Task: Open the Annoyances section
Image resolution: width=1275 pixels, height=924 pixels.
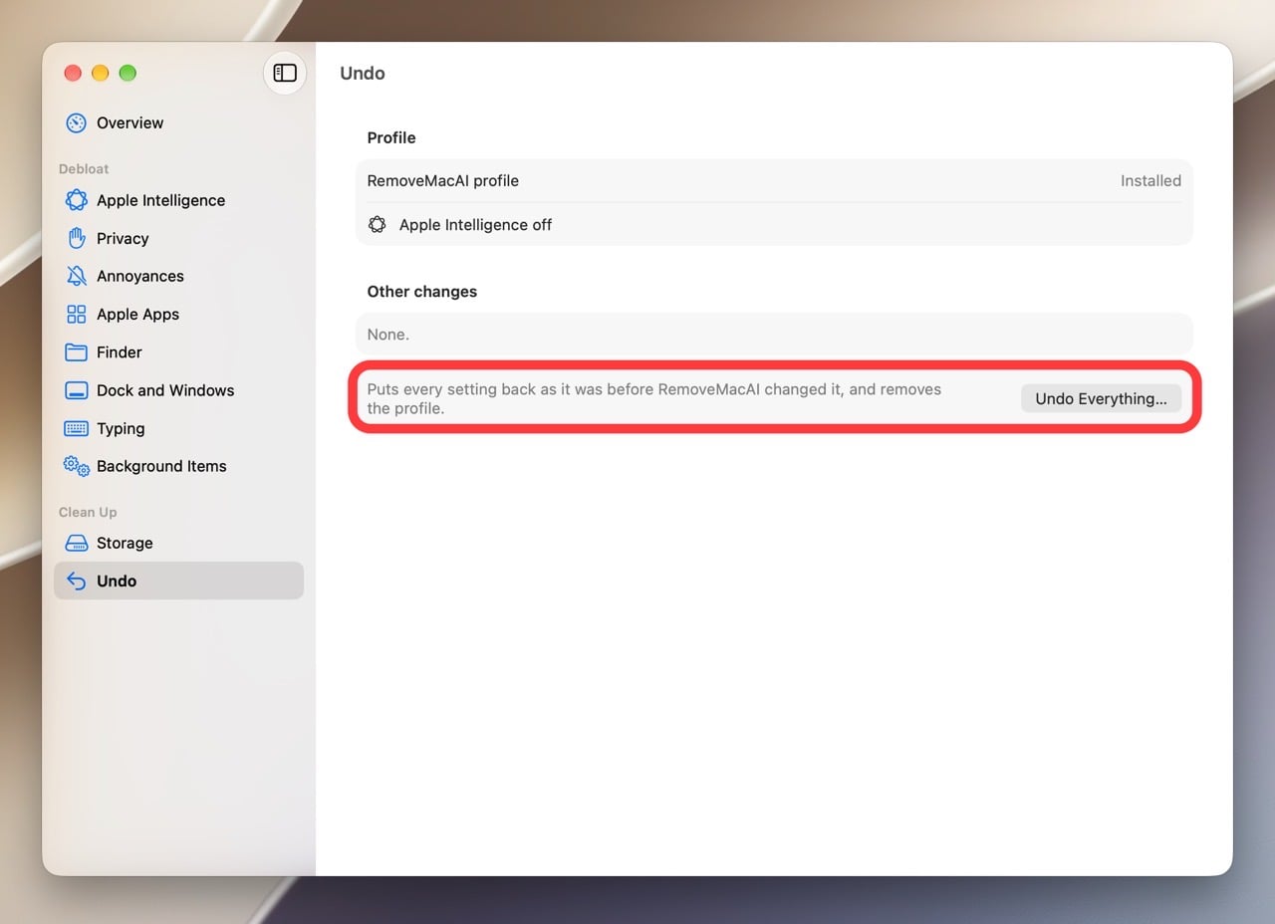Action: (x=179, y=276)
